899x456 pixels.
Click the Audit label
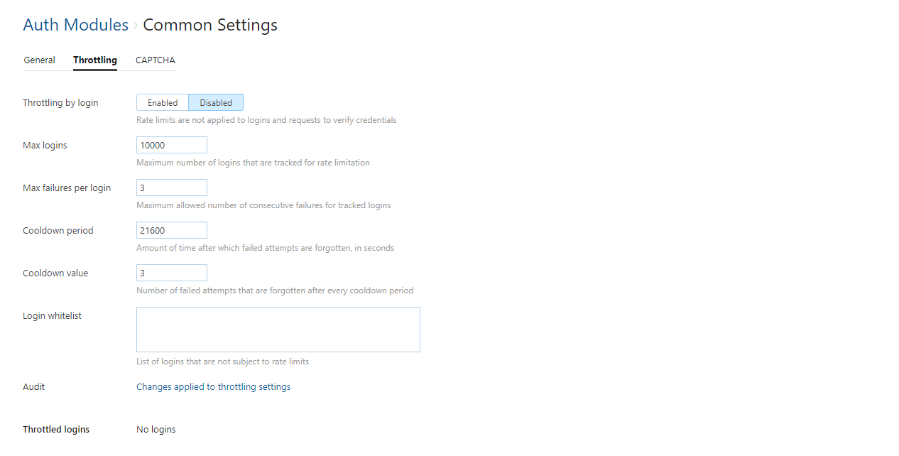point(33,387)
